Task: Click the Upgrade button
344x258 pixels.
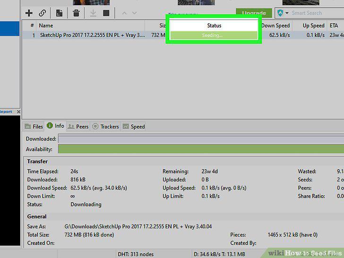Action: [254, 12]
